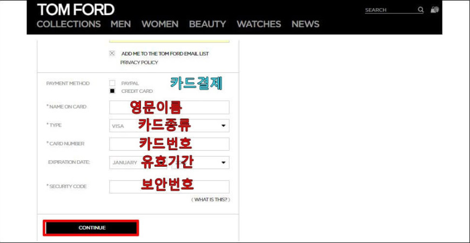Open the shopping bag icon

point(435,10)
